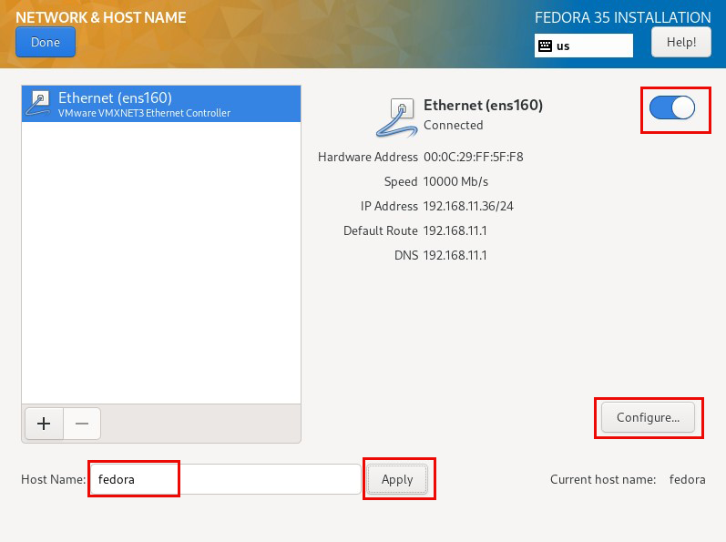Click hardware address 00:0C:29:FF:5F:F8
726x542 pixels.
coord(473,157)
